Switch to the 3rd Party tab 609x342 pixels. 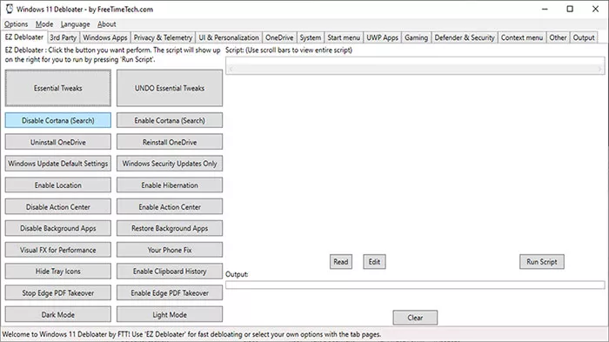[63, 37]
